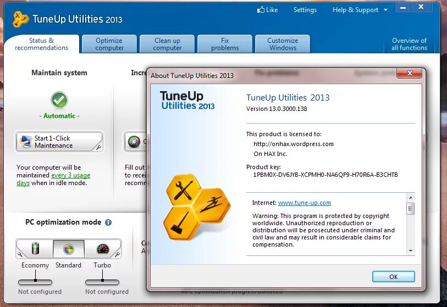
Task: Click the product key text
Action: coord(325,175)
